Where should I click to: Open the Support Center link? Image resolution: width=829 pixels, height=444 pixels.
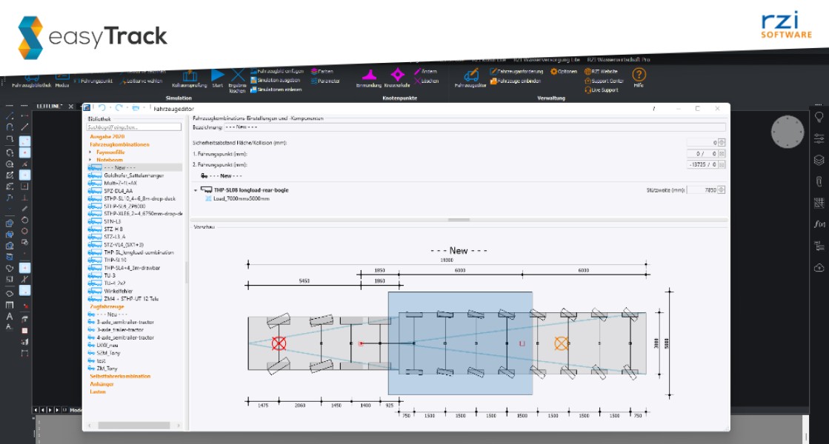(605, 81)
